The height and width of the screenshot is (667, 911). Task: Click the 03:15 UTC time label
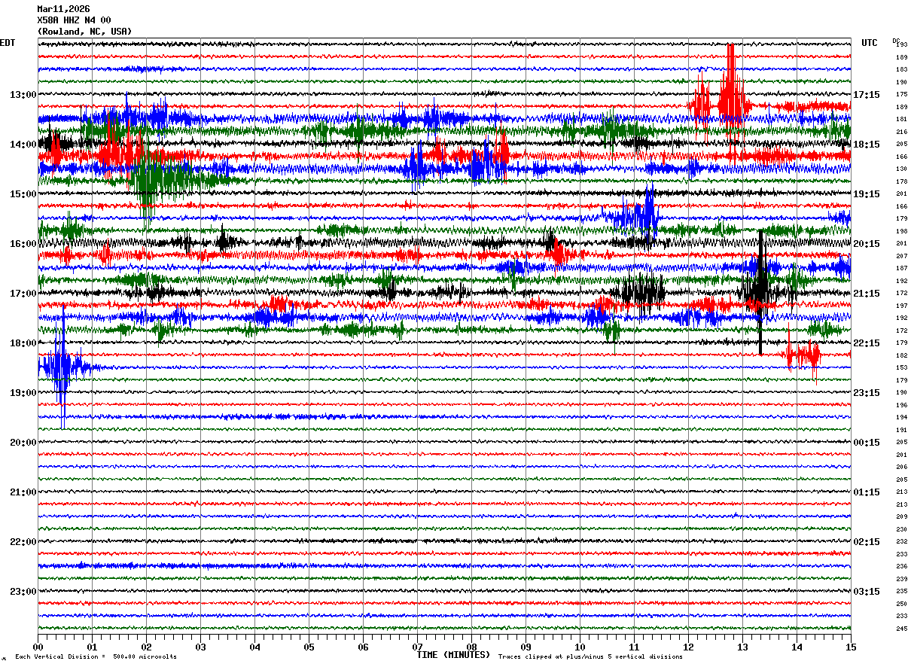tap(867, 592)
